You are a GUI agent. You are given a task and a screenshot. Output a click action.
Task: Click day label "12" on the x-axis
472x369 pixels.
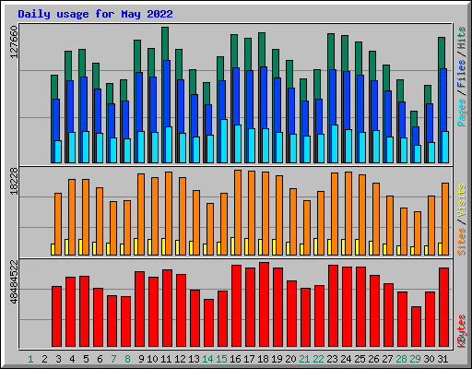tap(180, 359)
